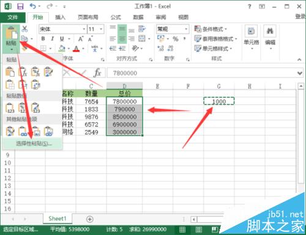The image size is (306, 235).
Task: Click the Percent Style icon
Action: point(176,38)
